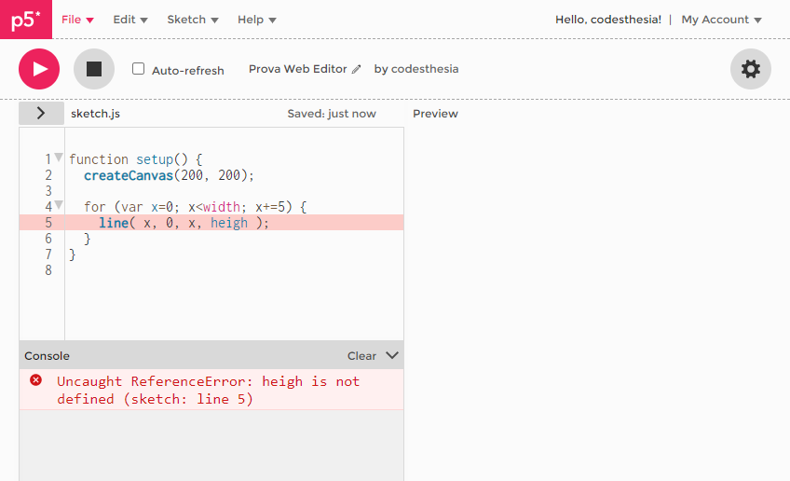The width and height of the screenshot is (790, 481).
Task: Click line number 8 in gutter
Action: [x=48, y=270]
